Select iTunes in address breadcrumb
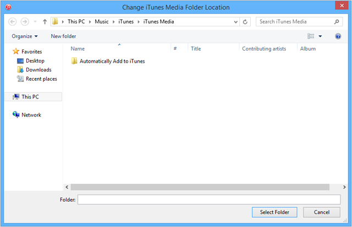This screenshot has height=227, width=352. 126,21
